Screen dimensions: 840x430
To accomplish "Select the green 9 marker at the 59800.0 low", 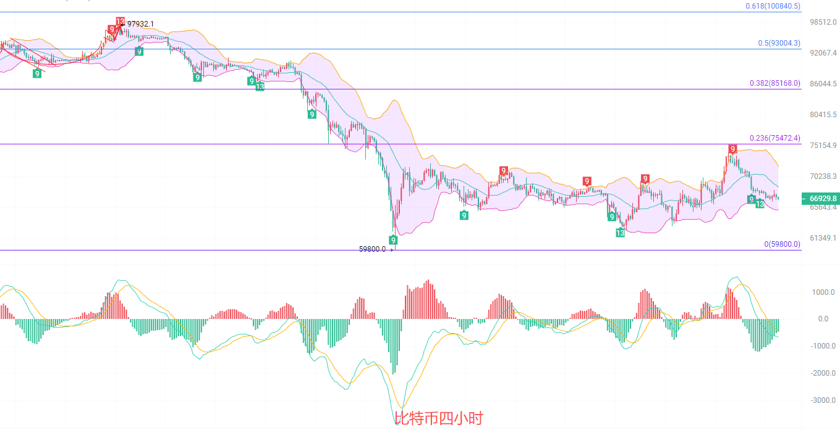I will point(393,239).
